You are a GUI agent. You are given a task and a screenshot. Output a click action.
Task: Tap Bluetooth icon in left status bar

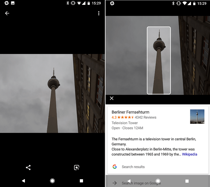(68, 3)
